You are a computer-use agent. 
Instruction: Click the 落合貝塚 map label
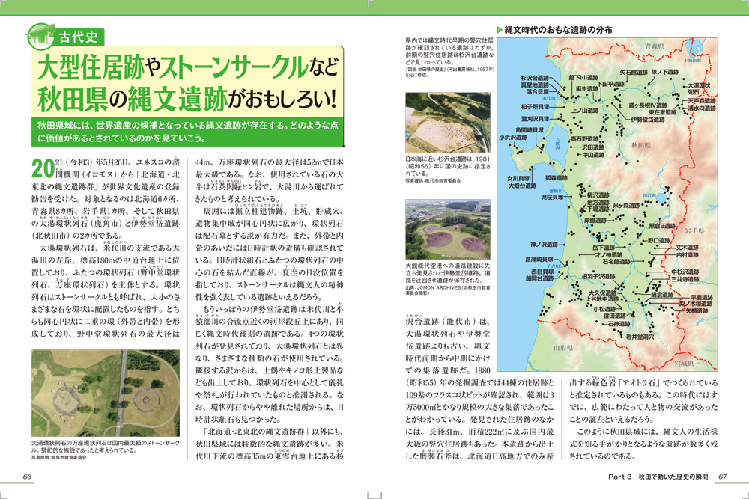click(537, 91)
